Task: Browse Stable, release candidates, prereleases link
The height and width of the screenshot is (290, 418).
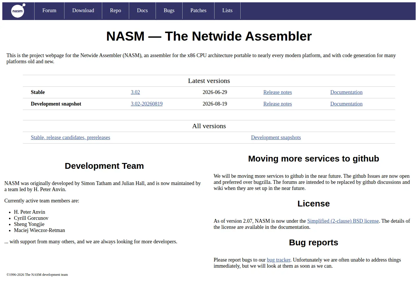Action: coord(71,137)
